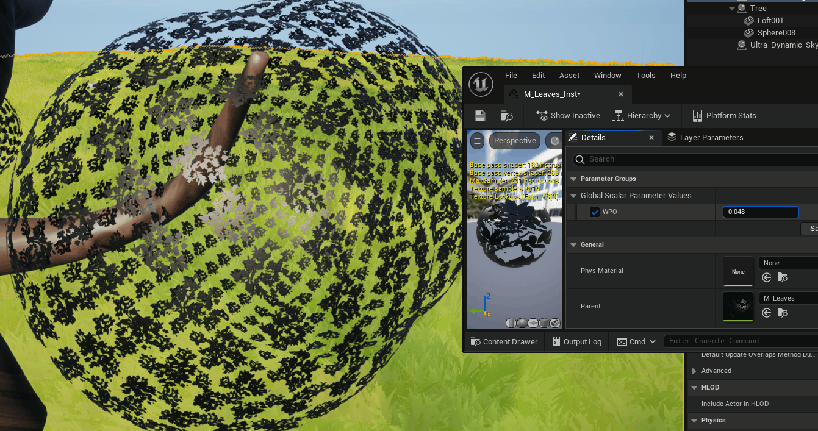Collapse the Tree actor in Outliner
This screenshot has width=818, height=431.
coord(732,9)
